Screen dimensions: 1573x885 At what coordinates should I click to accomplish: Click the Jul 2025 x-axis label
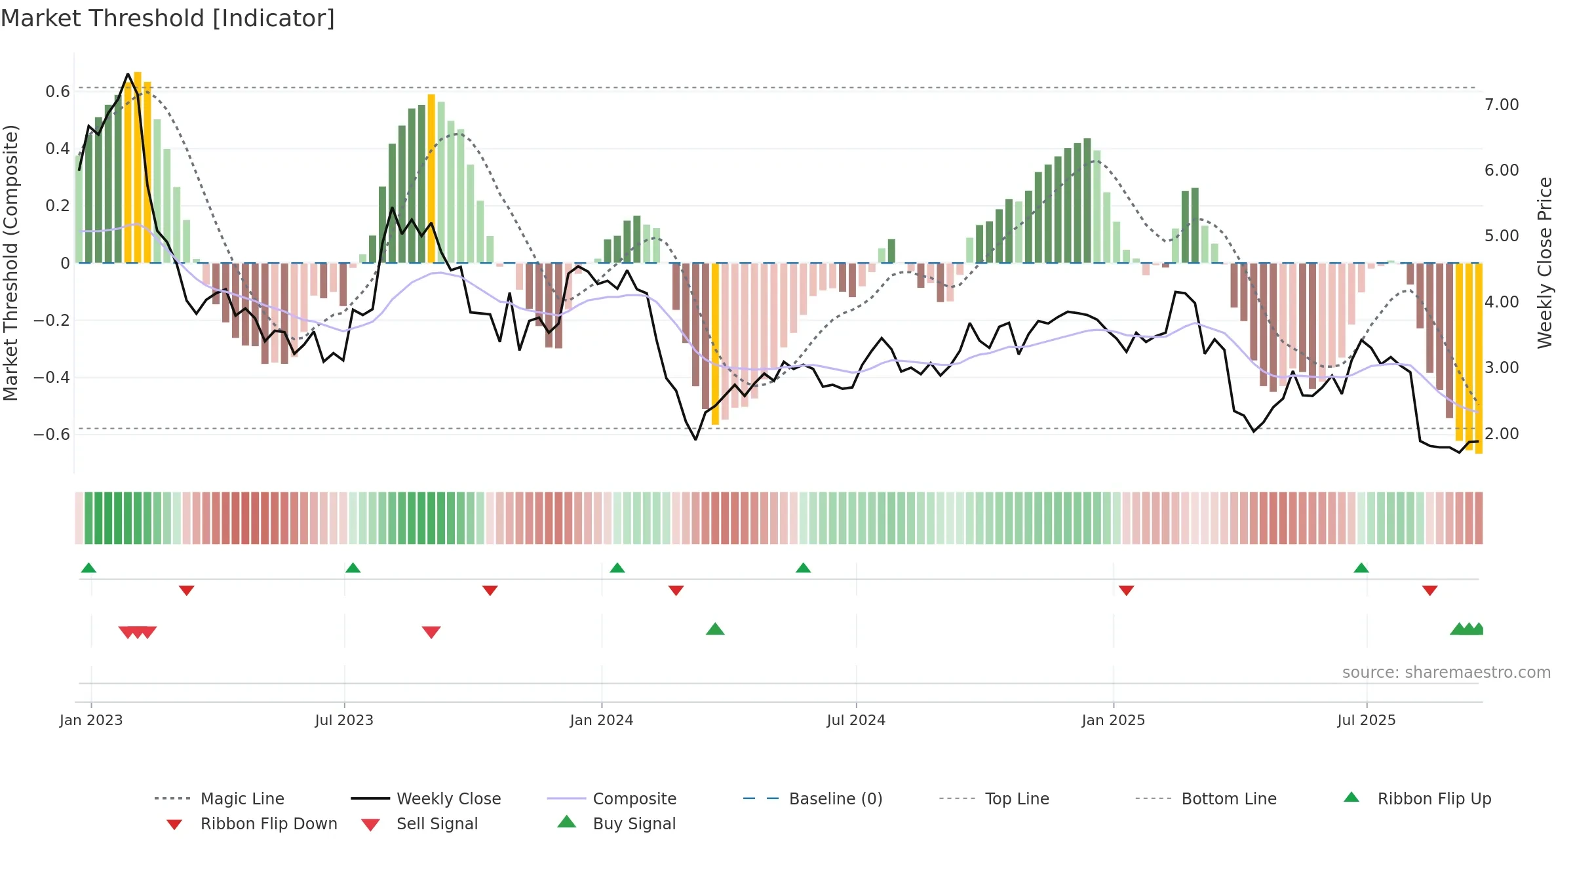[1367, 720]
